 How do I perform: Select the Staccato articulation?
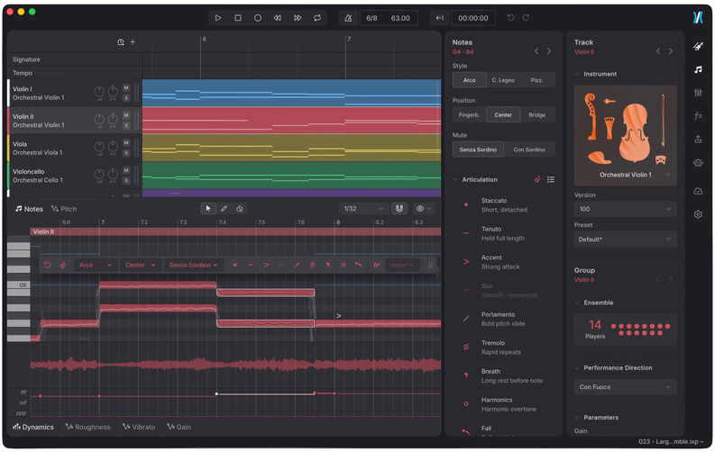point(504,204)
